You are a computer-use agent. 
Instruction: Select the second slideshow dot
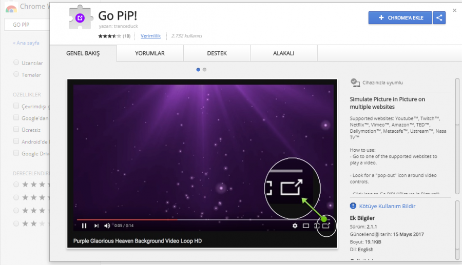204,70
